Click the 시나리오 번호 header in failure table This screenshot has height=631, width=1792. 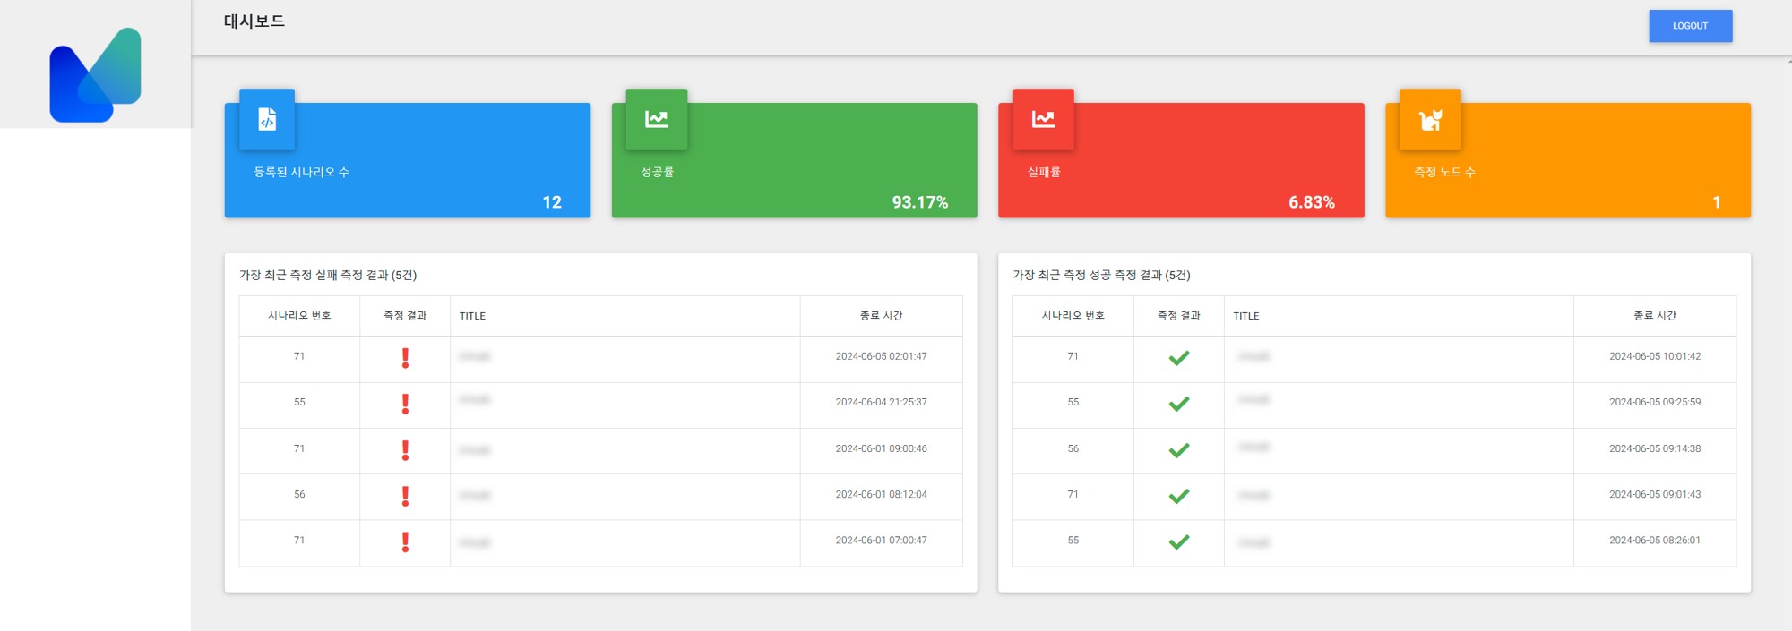(x=299, y=316)
